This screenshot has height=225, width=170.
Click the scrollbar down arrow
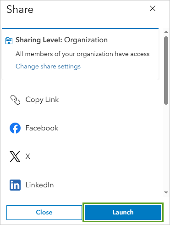(166, 192)
